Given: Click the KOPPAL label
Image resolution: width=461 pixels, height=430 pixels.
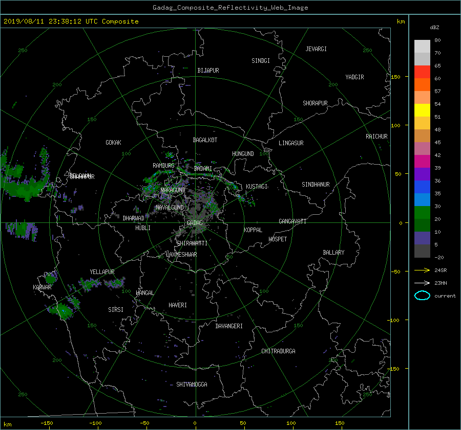Looking at the screenshot, I should pyautogui.click(x=253, y=230).
